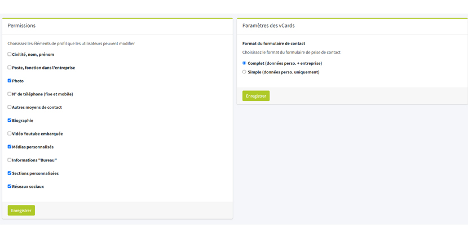Check "N° de téléphone (fixe et mobile)"
468x241 pixels.
coord(10,94)
